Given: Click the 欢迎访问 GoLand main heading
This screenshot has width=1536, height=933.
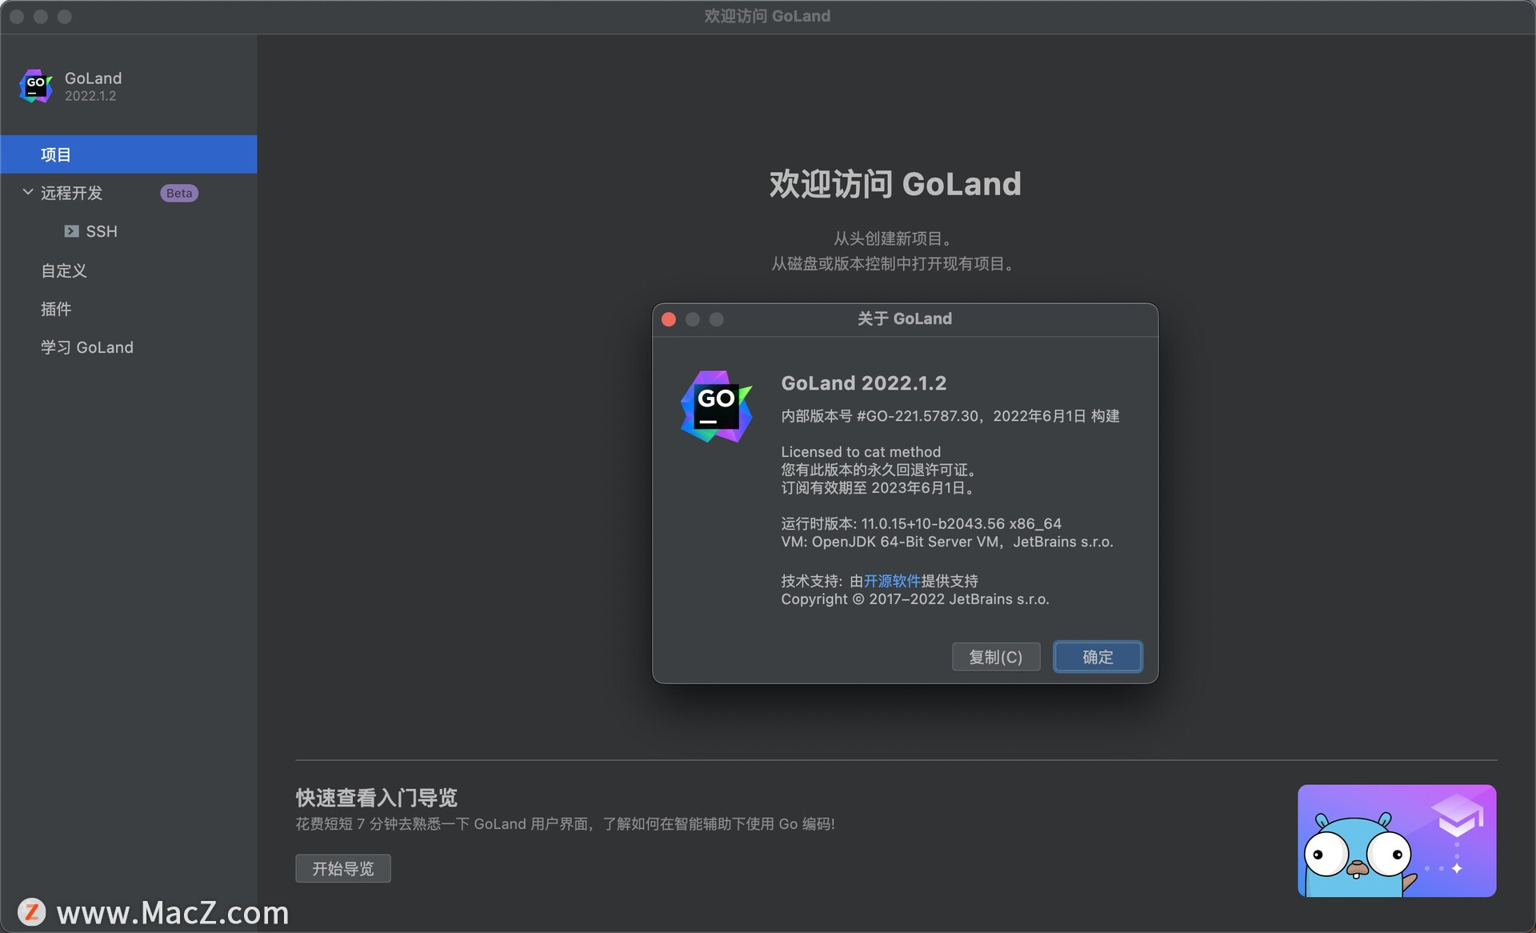Looking at the screenshot, I should click(x=895, y=184).
